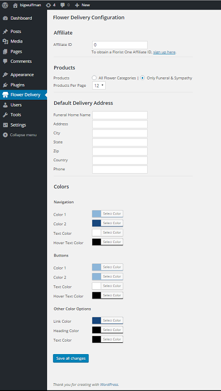Click Heading Color black swatch

[x=97, y=330]
